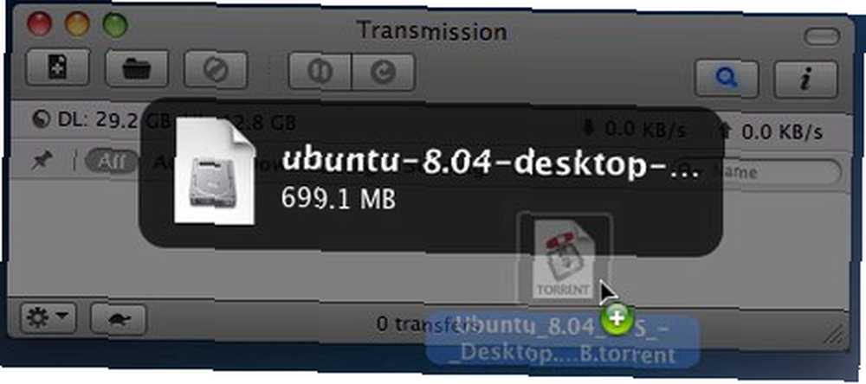Viewport: 866px width, 384px height.
Task: Click the Remove torrent toolbar icon
Action: pyautogui.click(x=216, y=70)
